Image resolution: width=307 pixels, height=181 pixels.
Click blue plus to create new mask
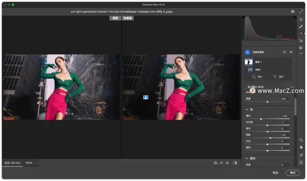pos(247,52)
